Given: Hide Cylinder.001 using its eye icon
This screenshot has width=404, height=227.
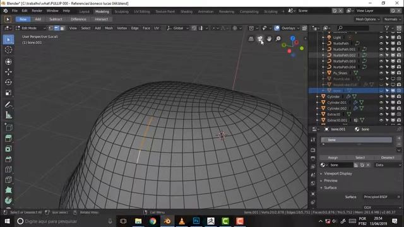Looking at the screenshot, I should [x=381, y=102].
